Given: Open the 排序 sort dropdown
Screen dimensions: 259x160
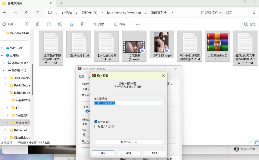Looking at the screenshot, I should click(101, 24).
